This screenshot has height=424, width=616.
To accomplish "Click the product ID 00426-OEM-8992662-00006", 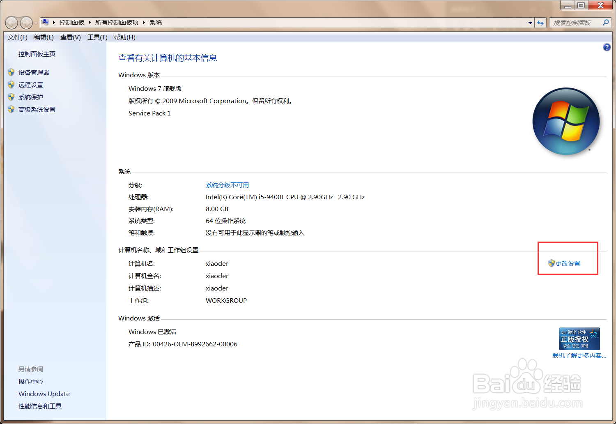I will 195,344.
